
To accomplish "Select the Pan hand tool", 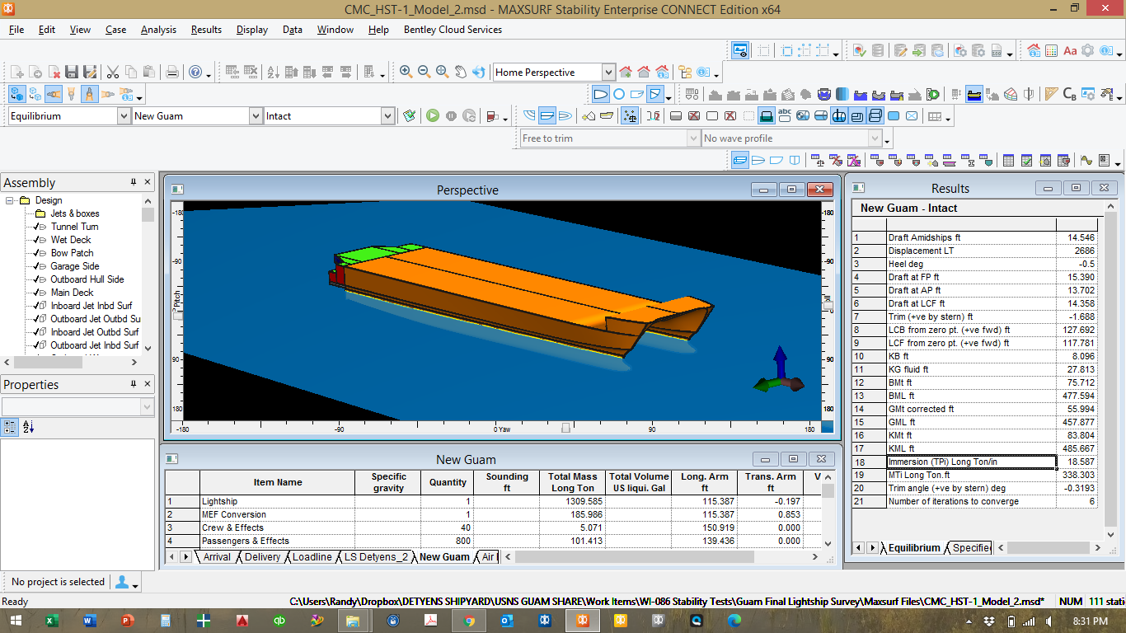I will (x=460, y=73).
